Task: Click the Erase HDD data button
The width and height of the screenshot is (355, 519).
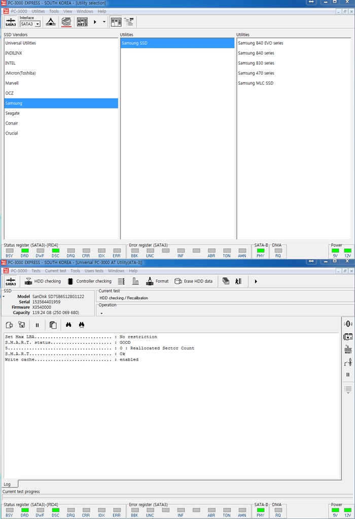Action: (x=194, y=281)
